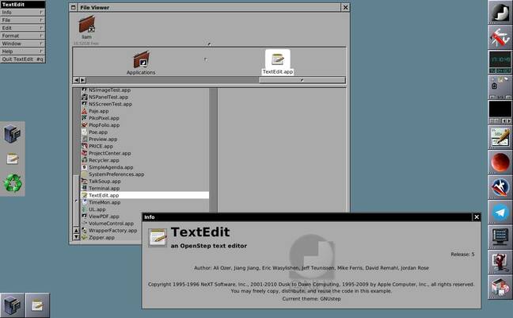Click the left arrow of path scroller
The height and width of the screenshot is (318, 513).
[x=76, y=80]
